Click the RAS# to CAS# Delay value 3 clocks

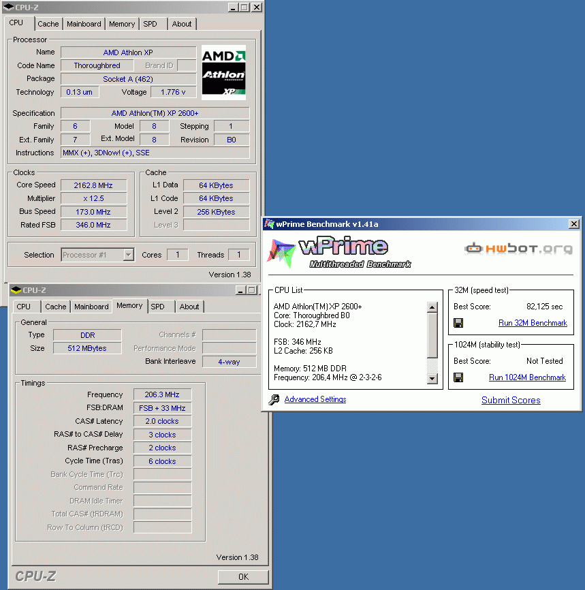tap(163, 435)
